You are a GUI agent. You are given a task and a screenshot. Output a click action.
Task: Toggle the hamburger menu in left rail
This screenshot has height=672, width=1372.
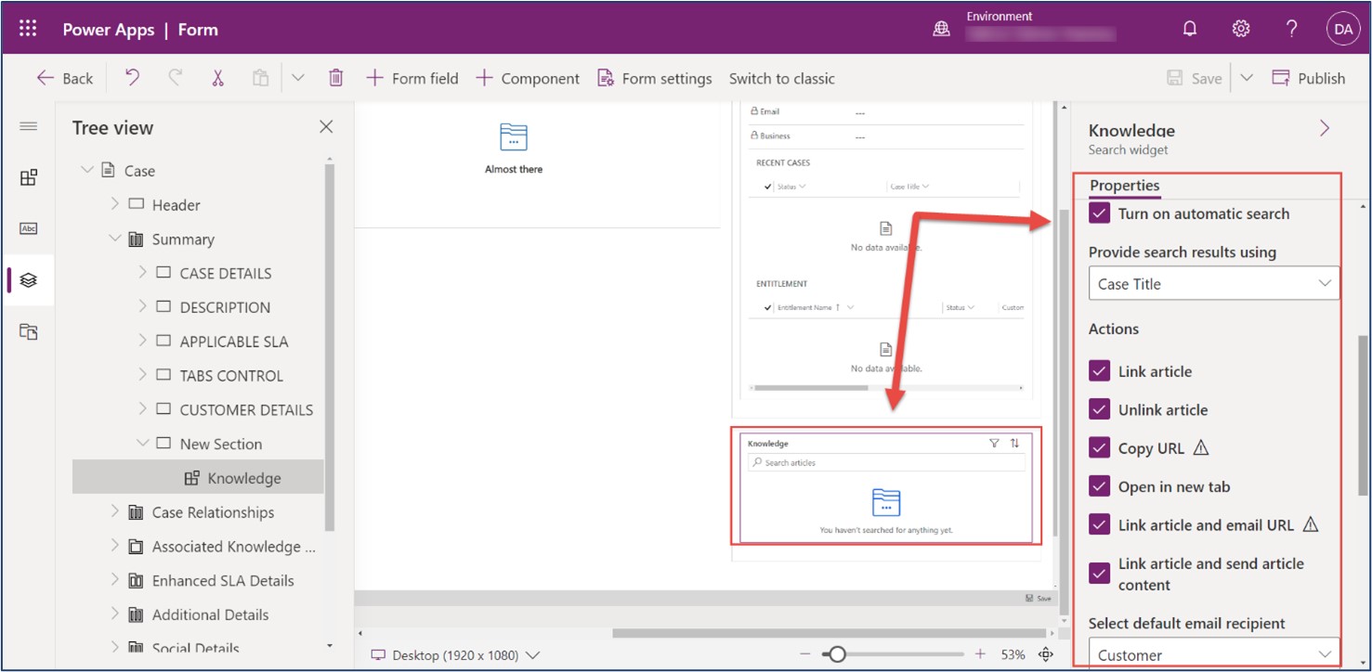click(29, 126)
